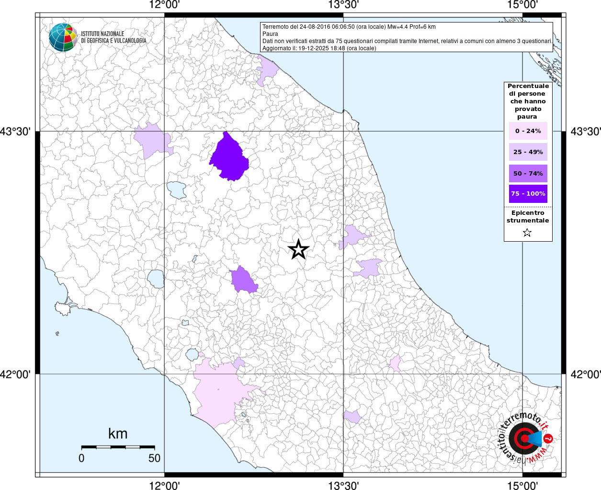Click the star symbol in the legend
The image size is (601, 490).
[x=527, y=233]
